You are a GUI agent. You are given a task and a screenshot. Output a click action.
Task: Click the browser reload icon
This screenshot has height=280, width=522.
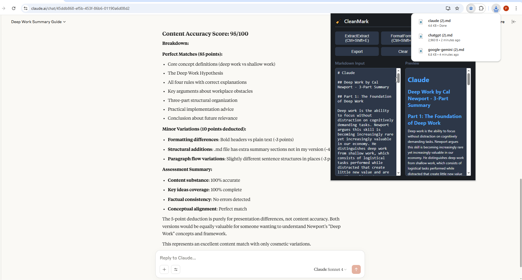[14, 8]
